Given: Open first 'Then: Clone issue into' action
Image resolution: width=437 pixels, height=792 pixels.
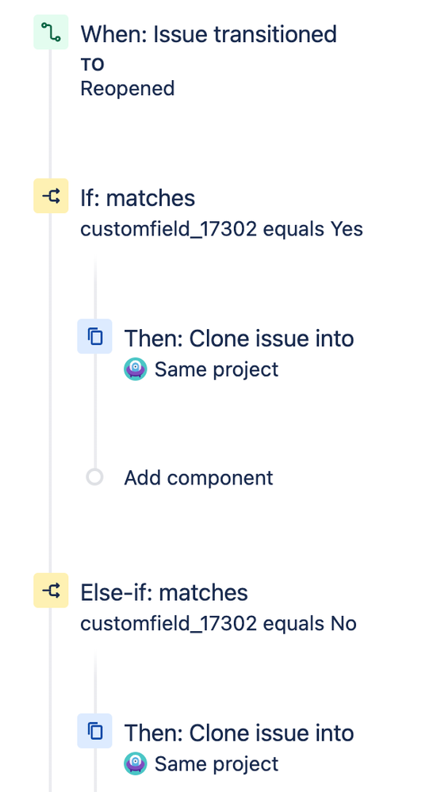Looking at the screenshot, I should 239,339.
